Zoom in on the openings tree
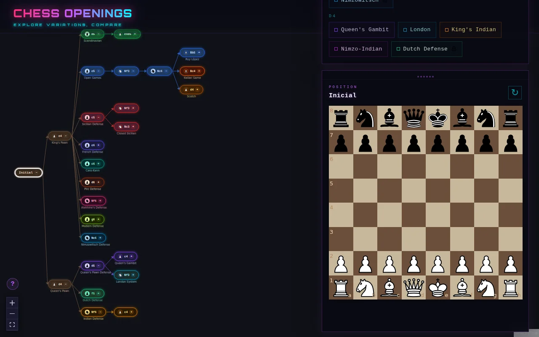The height and width of the screenshot is (337, 539). 12,303
